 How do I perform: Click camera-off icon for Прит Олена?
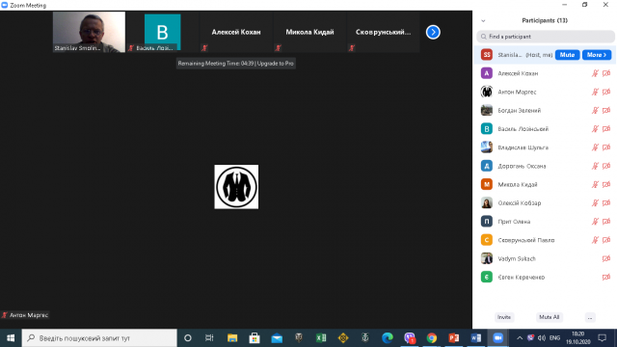[606, 221]
